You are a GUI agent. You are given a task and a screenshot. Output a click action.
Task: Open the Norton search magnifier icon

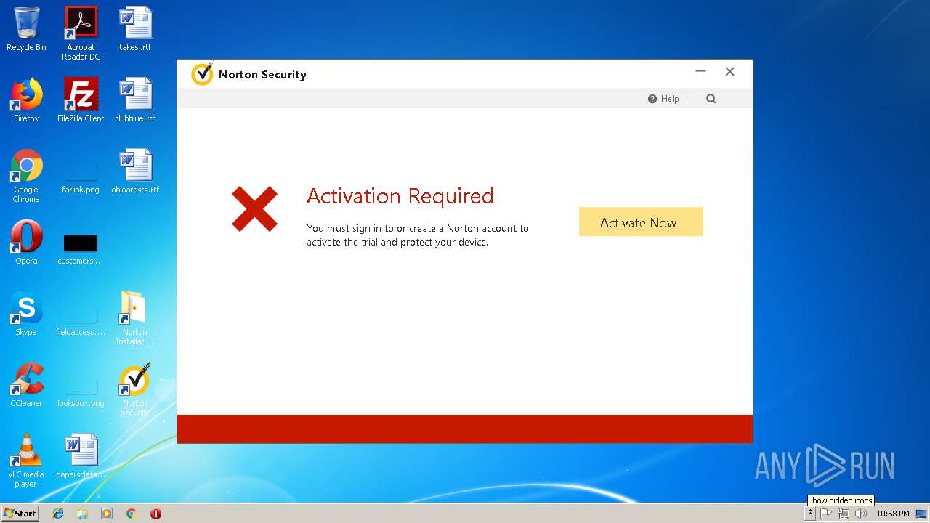tap(711, 99)
